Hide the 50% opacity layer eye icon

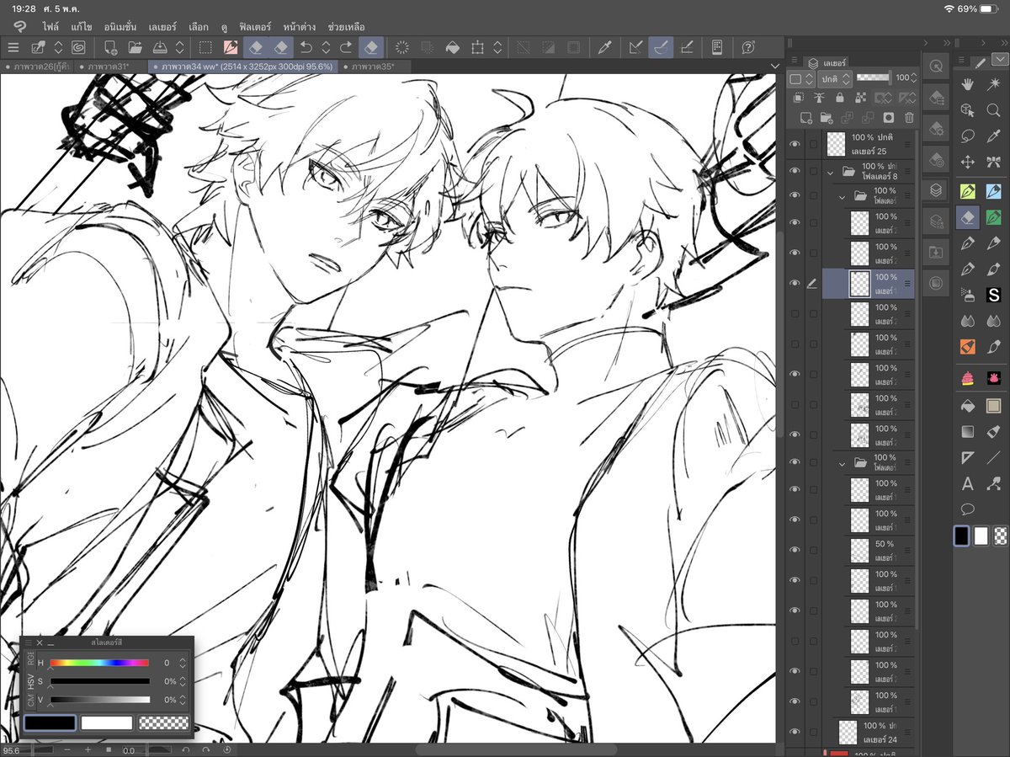pyautogui.click(x=795, y=551)
